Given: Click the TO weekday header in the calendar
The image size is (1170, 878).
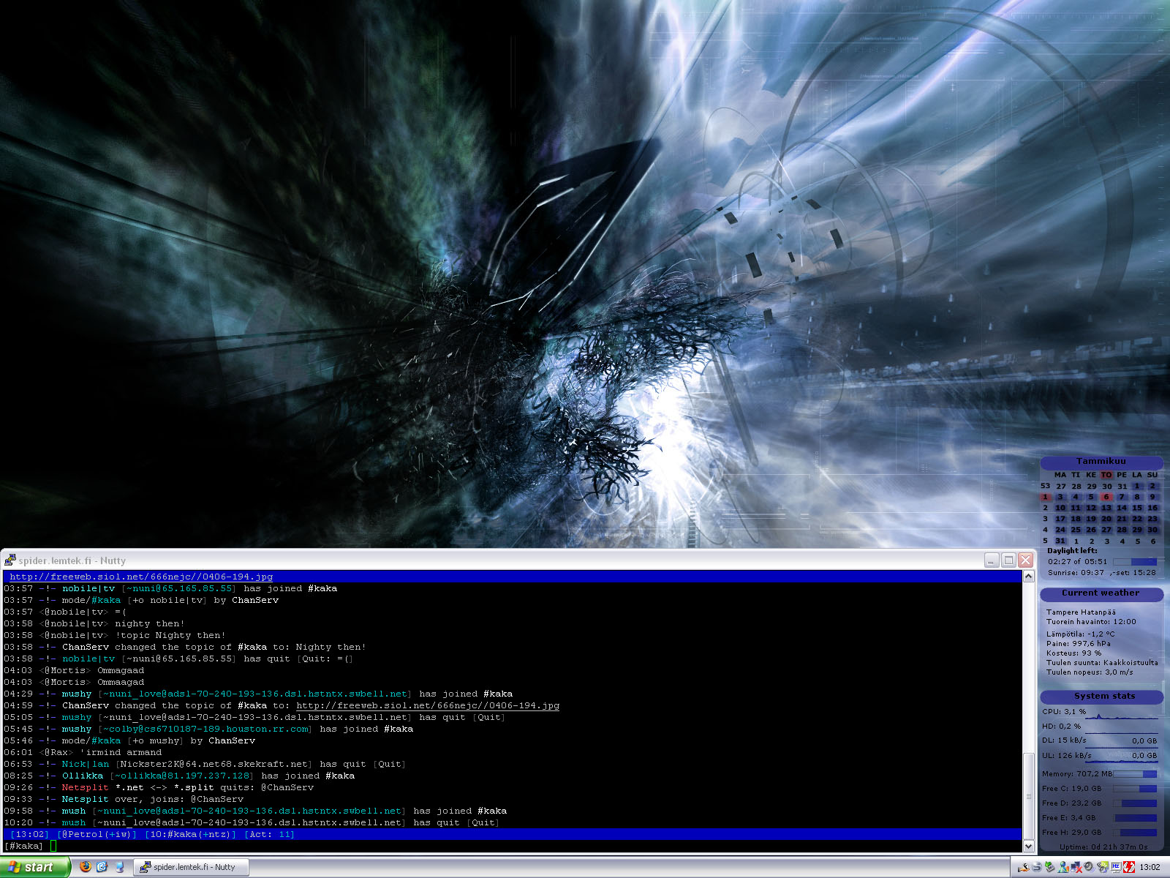Looking at the screenshot, I should [1106, 475].
